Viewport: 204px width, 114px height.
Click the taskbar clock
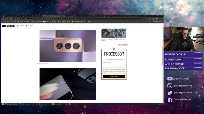161,104
